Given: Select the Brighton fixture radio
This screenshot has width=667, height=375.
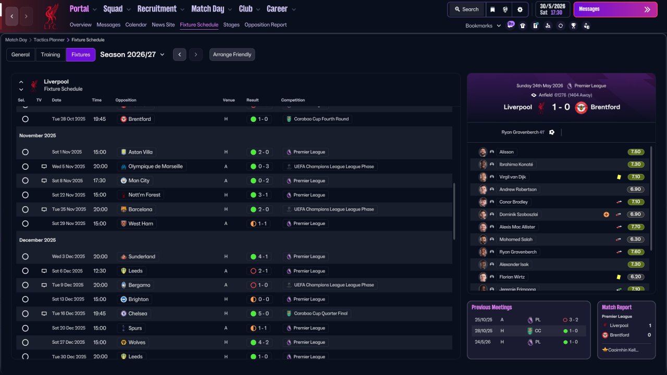Looking at the screenshot, I should [x=25, y=299].
